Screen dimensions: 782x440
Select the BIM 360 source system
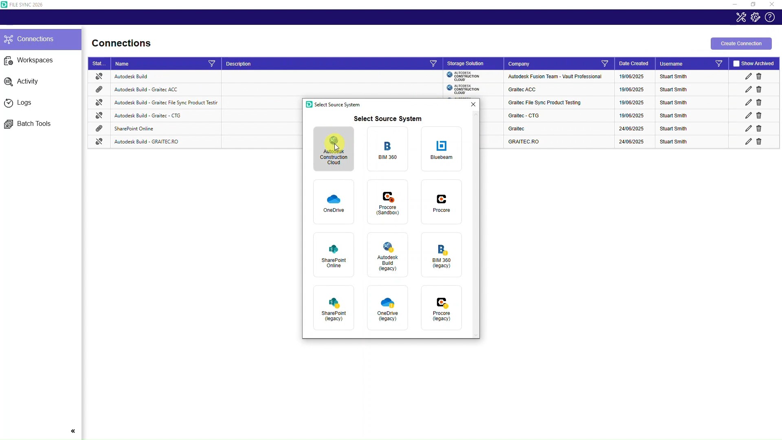tap(387, 149)
